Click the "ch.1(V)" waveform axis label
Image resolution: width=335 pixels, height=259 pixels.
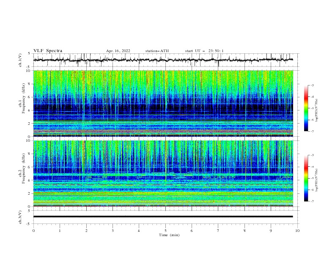20,60
